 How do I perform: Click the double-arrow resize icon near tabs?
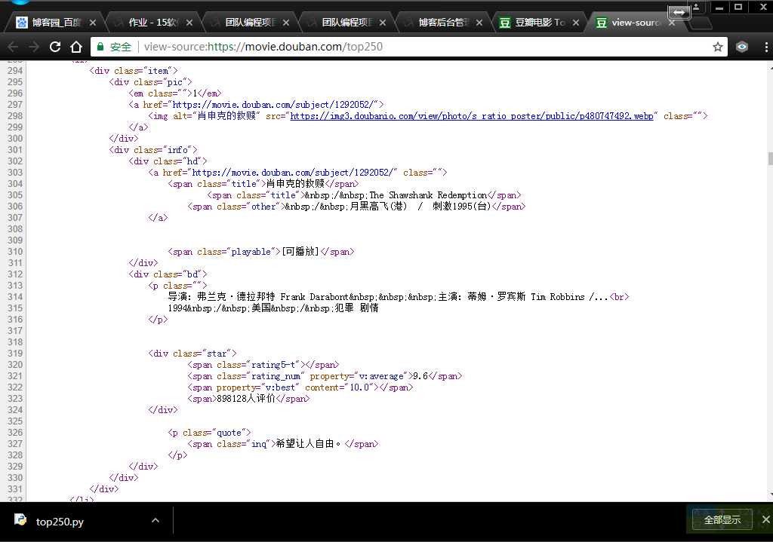click(679, 12)
